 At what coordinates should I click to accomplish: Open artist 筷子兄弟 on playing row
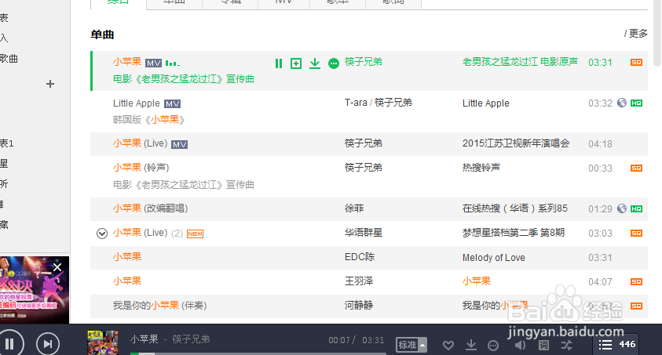[x=364, y=62]
